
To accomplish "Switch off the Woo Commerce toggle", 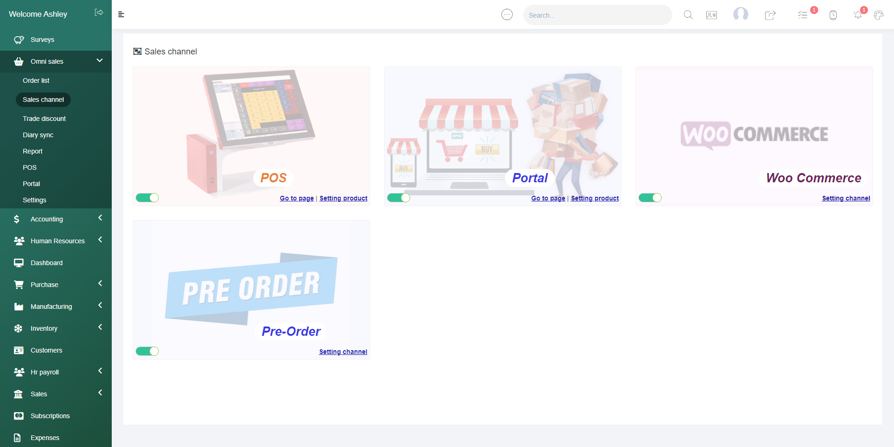I will tap(650, 198).
